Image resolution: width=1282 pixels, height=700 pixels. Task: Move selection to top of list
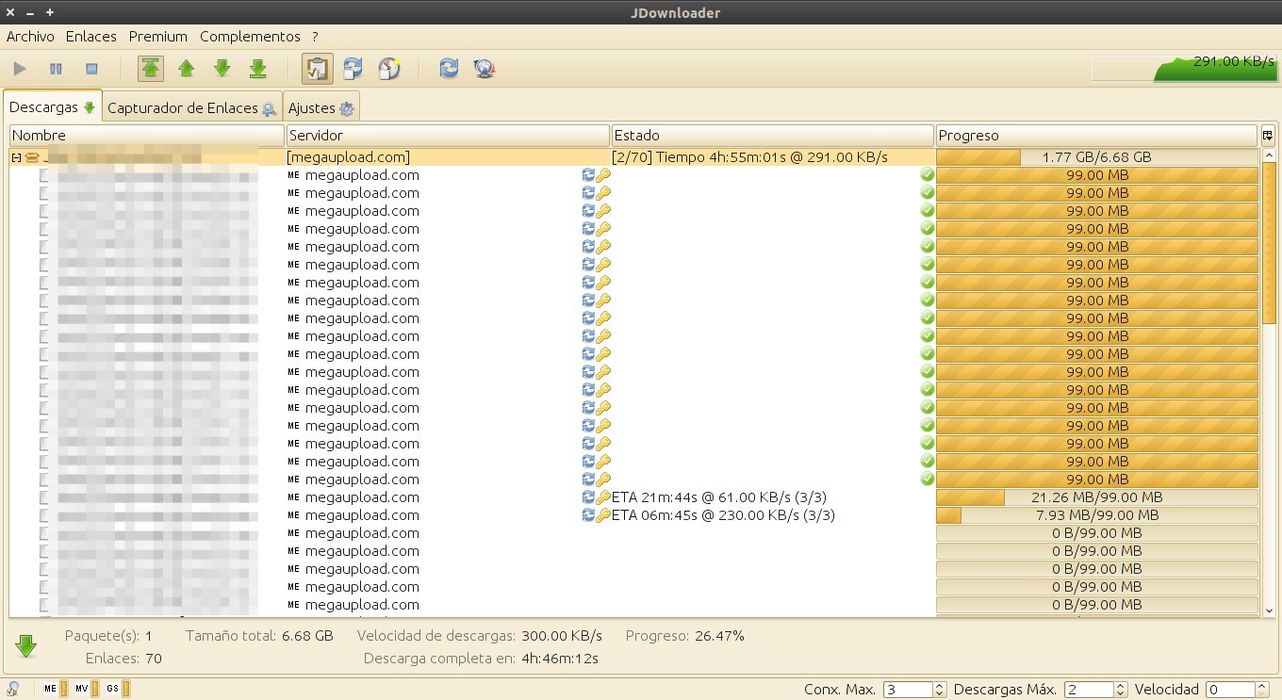click(x=150, y=69)
